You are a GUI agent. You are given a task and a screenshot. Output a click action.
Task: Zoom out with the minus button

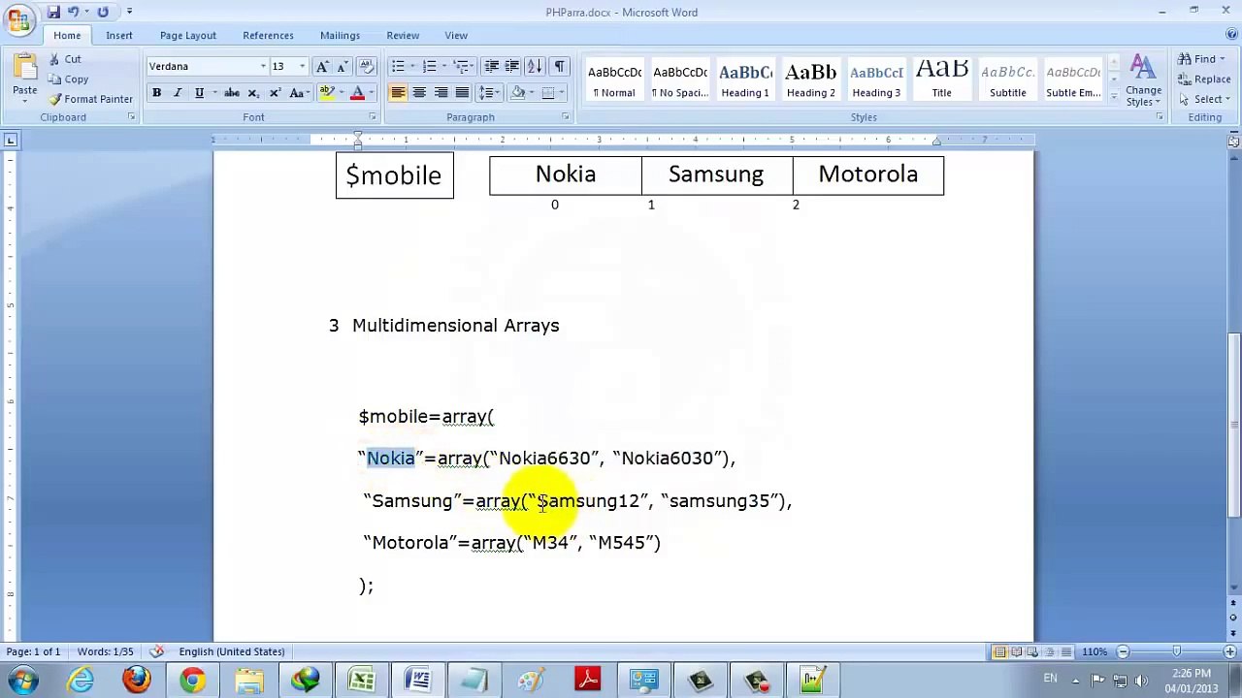click(x=1123, y=651)
